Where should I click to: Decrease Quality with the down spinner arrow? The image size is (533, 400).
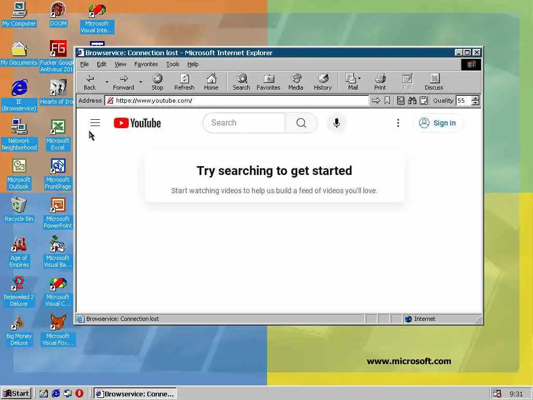tap(476, 103)
